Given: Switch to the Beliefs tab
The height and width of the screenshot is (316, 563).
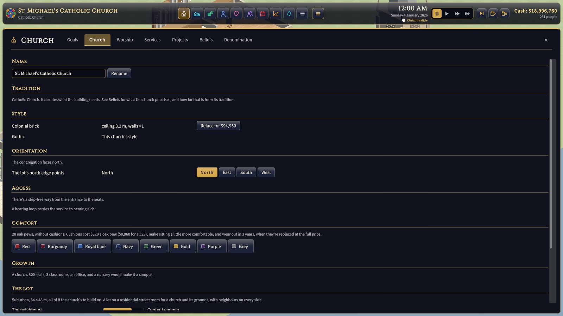Looking at the screenshot, I should (x=206, y=40).
